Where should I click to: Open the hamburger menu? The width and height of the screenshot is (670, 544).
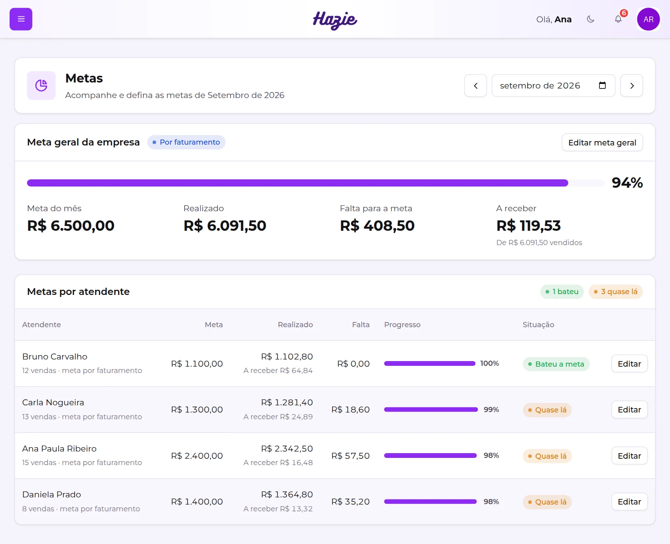pyautogui.click(x=21, y=19)
